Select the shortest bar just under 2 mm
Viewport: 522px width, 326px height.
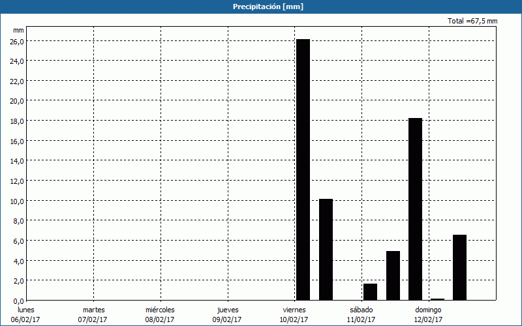[x=370, y=292]
